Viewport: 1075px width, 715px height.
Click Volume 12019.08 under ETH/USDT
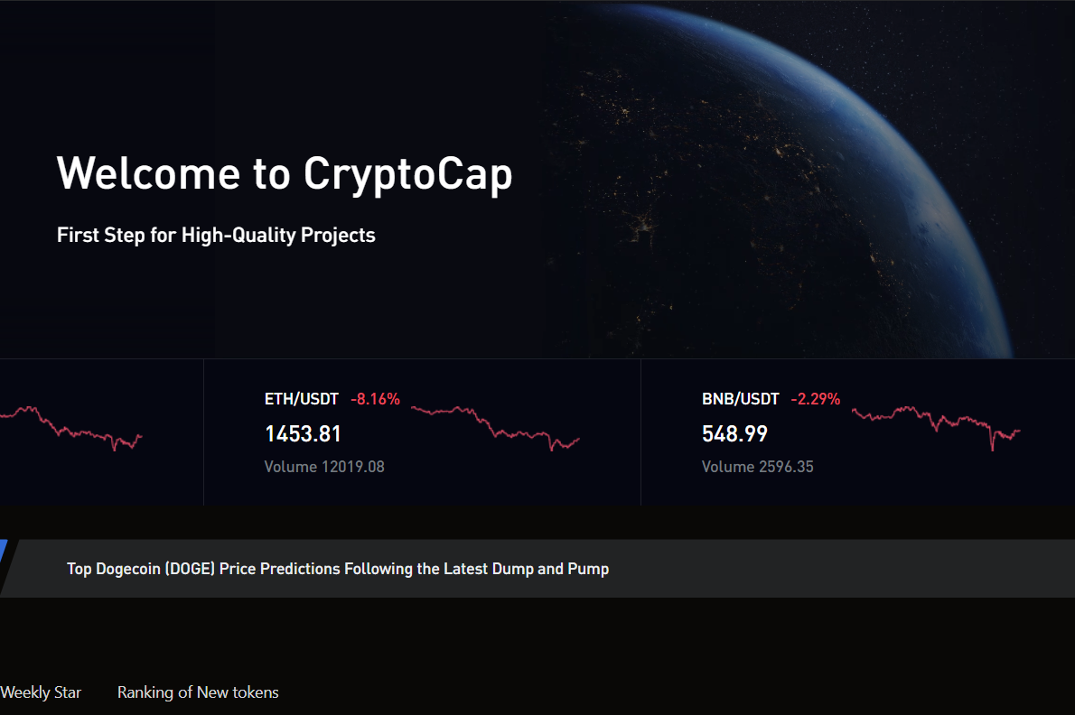[324, 467]
